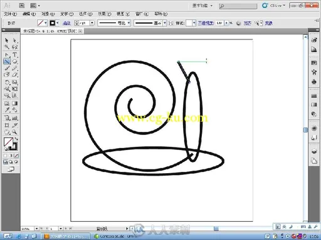
Task: Enable Draw Normal mode
Action: point(6,162)
